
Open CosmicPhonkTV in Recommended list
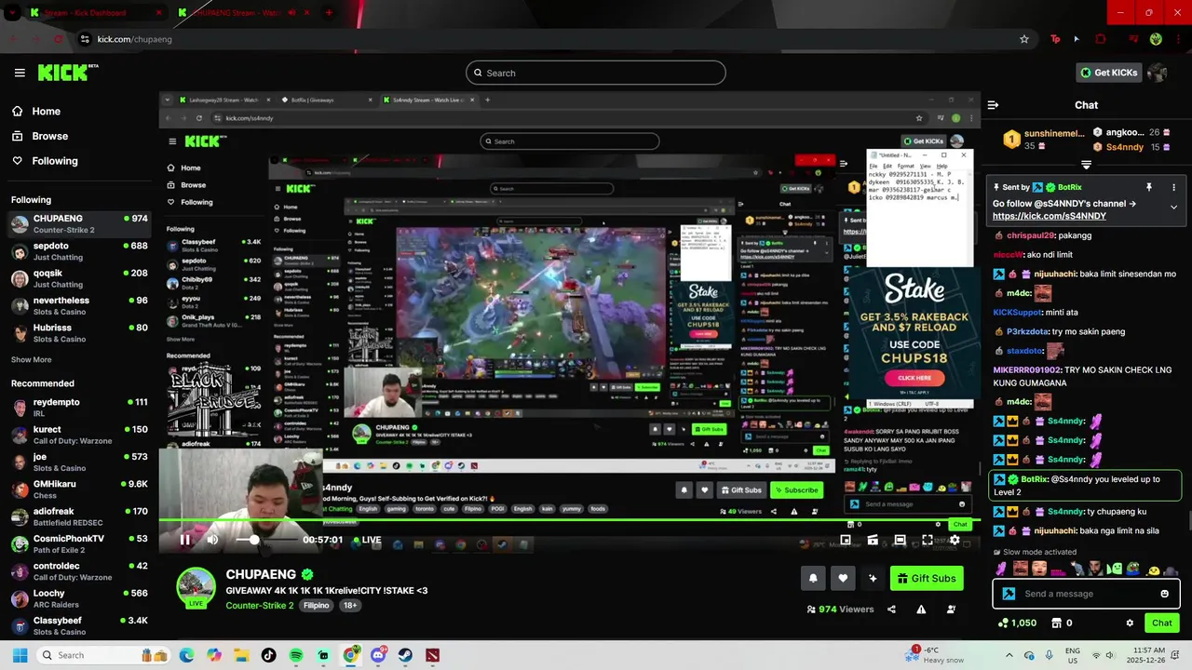[x=79, y=544]
